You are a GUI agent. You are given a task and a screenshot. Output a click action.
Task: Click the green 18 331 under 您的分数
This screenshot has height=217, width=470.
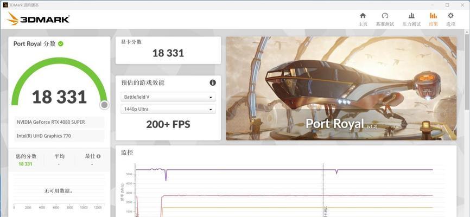[x=25, y=164]
